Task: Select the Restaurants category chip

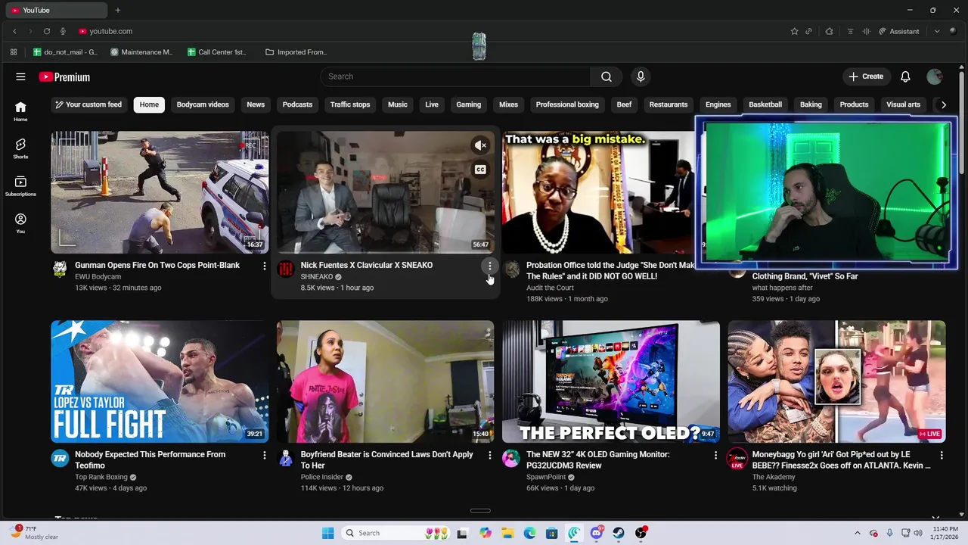Action: pyautogui.click(x=669, y=104)
